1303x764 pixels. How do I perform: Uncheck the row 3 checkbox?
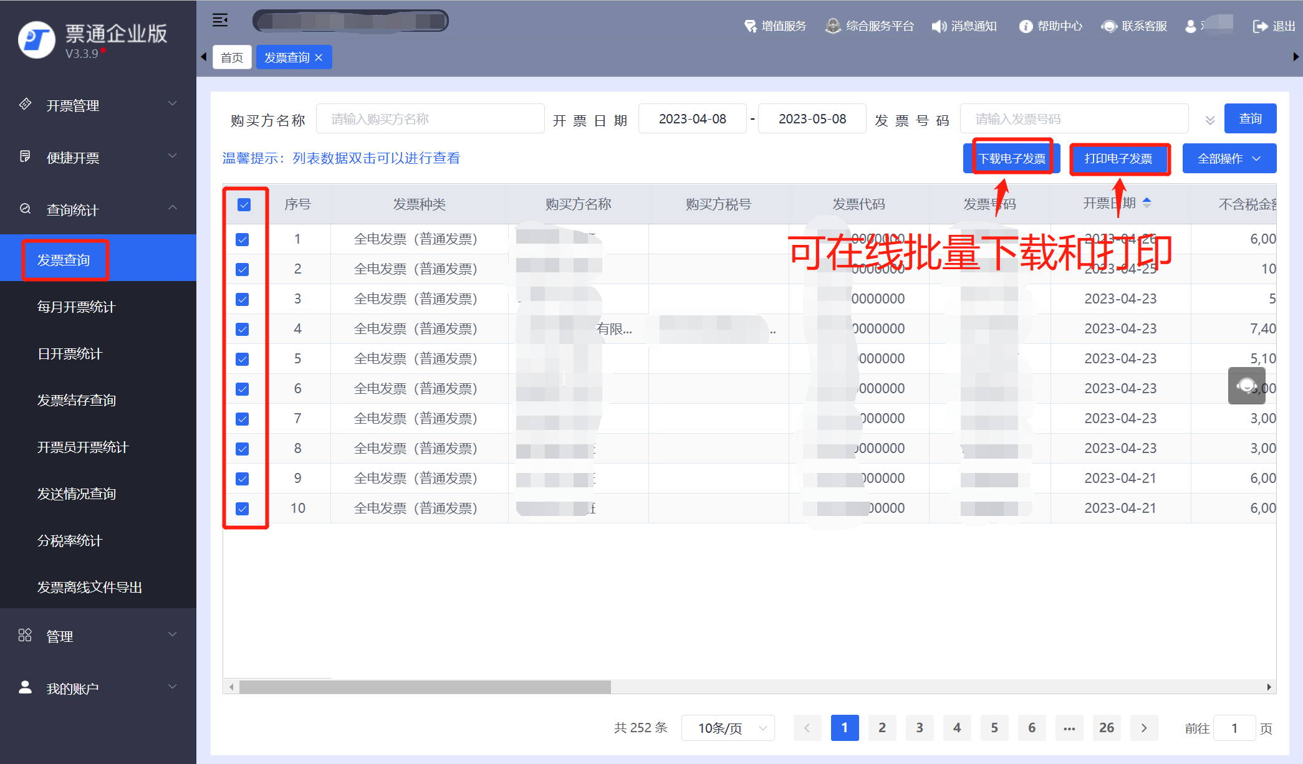point(243,299)
